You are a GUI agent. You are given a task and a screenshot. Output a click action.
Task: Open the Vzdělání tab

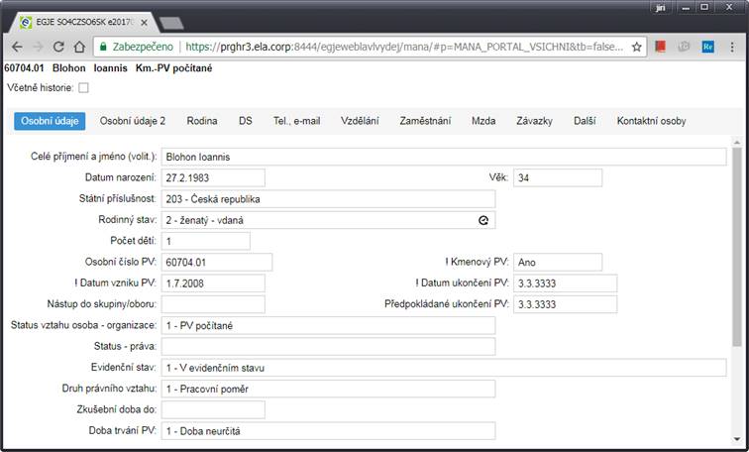[360, 121]
